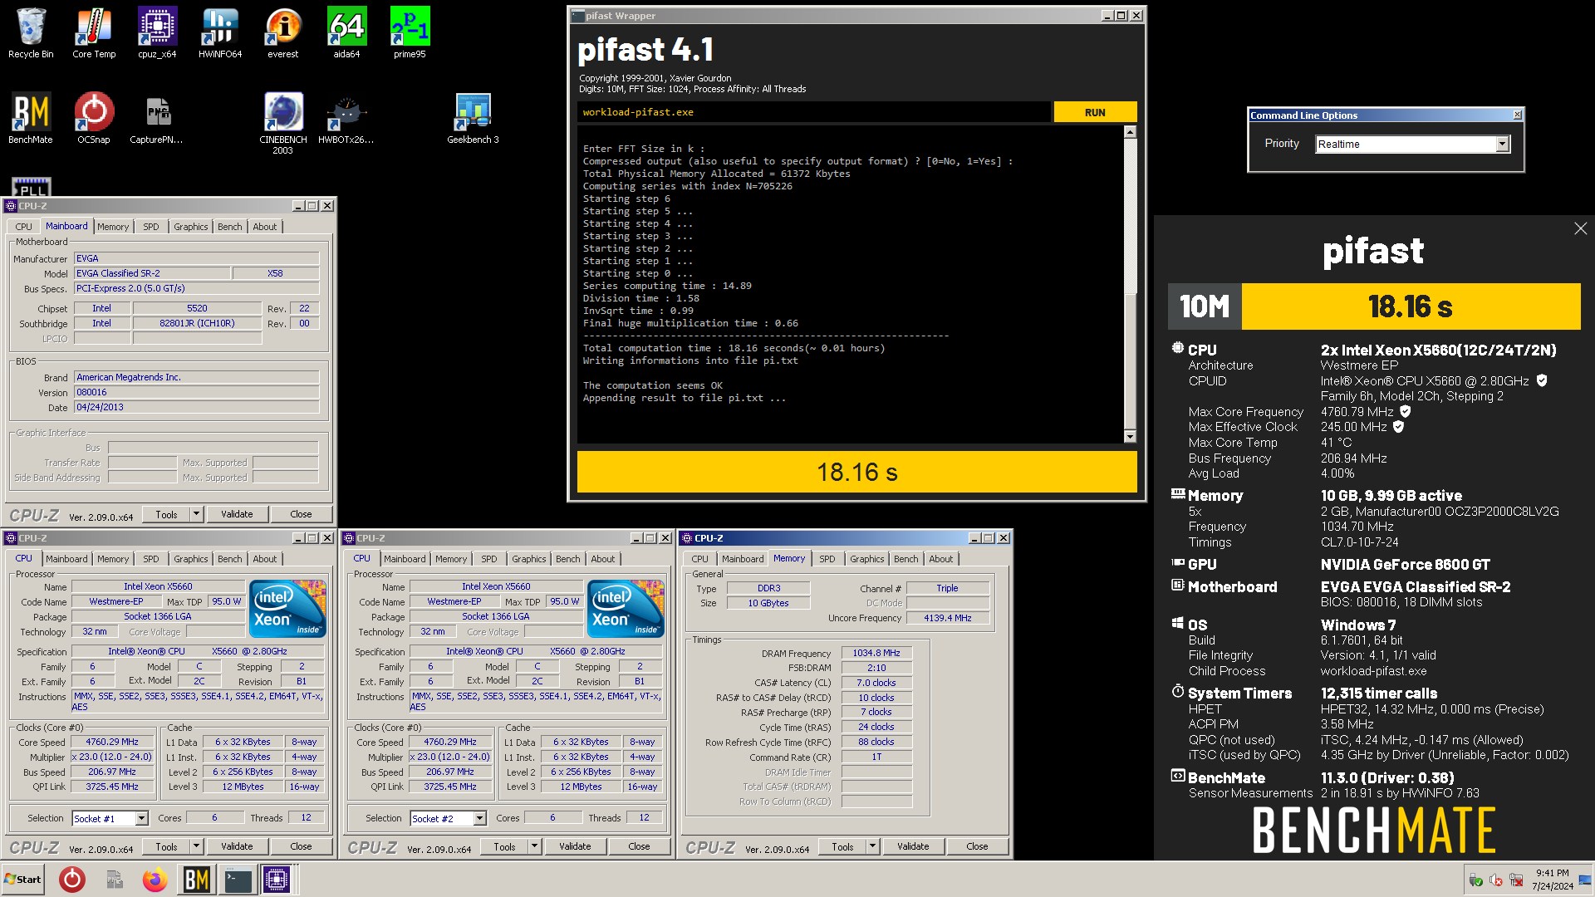Launch the prime95 desktop shortcut
The width and height of the screenshot is (1595, 897).
click(410, 33)
